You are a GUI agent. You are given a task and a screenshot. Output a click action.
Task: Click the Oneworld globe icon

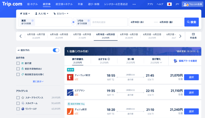click(x=23, y=109)
